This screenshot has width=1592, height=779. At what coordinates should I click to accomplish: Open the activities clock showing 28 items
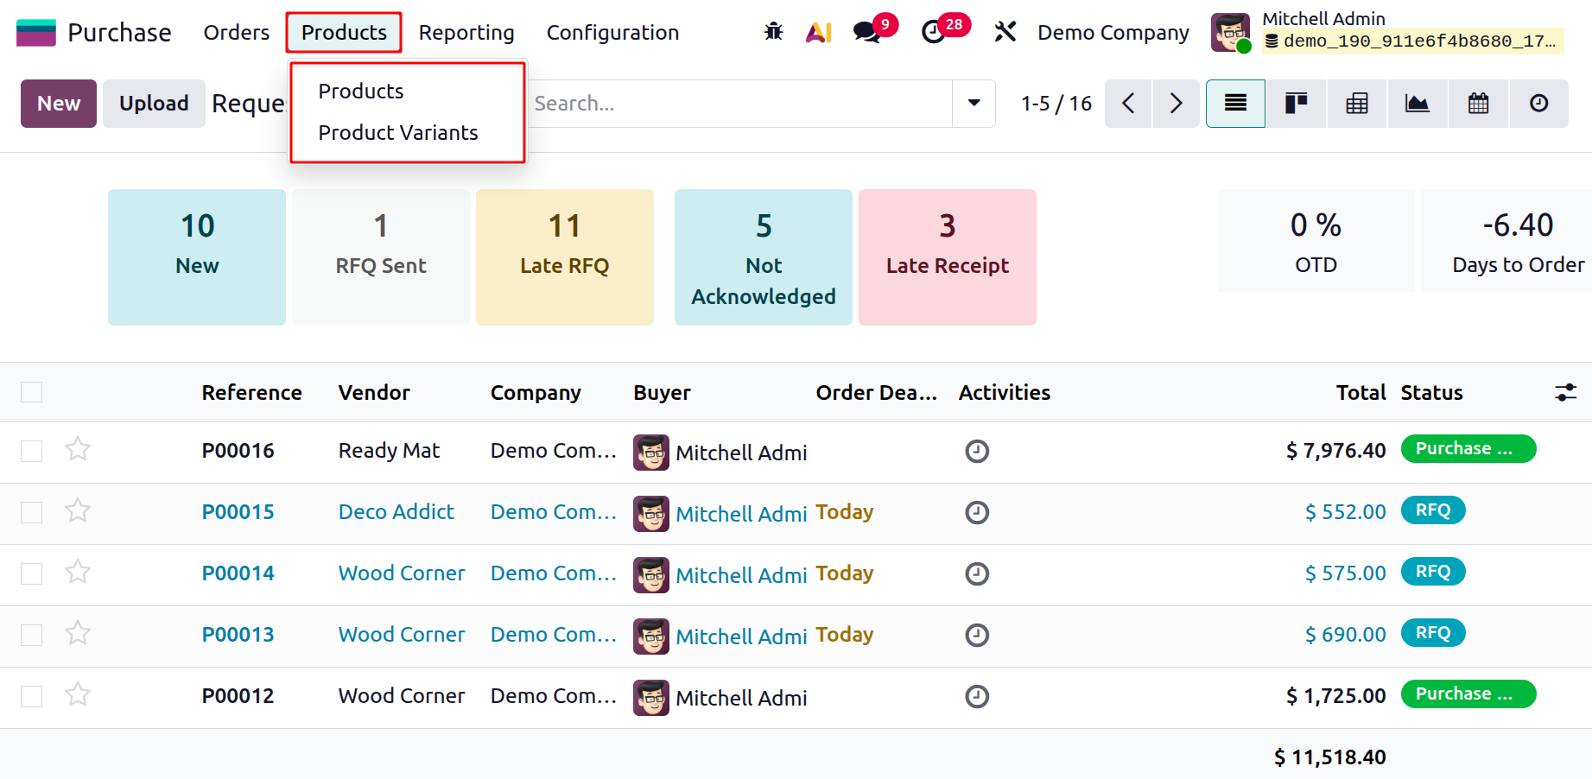pyautogui.click(x=936, y=31)
